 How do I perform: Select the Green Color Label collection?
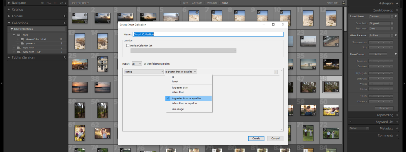tap(36, 39)
